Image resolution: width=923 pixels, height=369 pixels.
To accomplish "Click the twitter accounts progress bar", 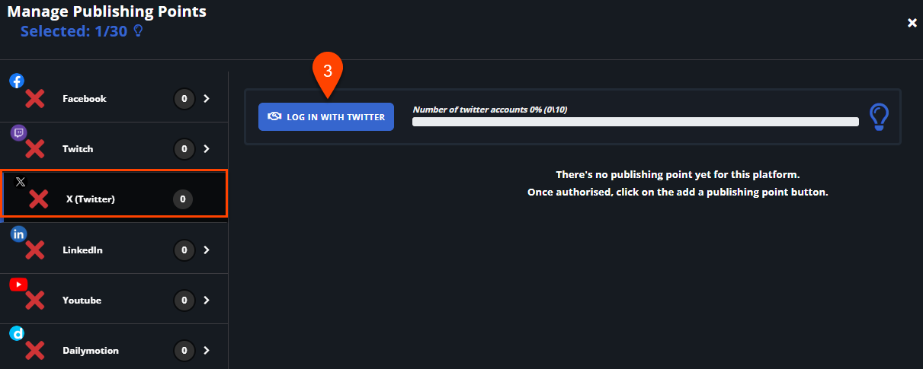I will click(636, 122).
